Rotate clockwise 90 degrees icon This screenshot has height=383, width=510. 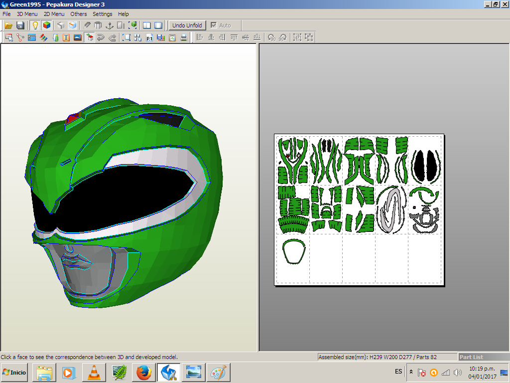pos(283,37)
